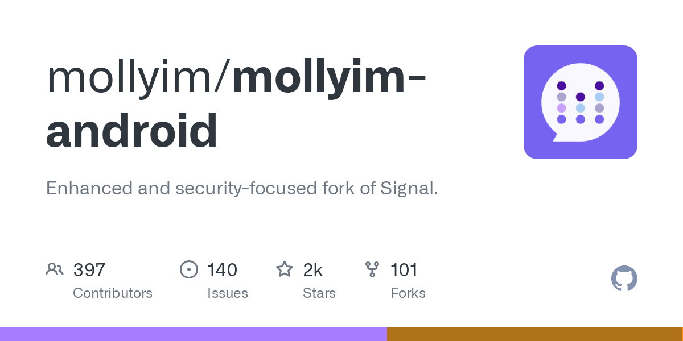Click the issues circle-dot icon
Image resolution: width=683 pixels, height=341 pixels.
pos(188,269)
